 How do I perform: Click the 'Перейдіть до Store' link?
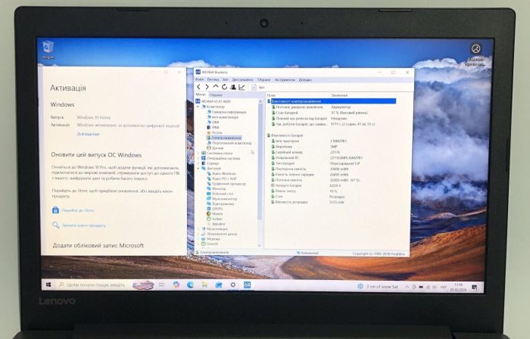pos(77,210)
